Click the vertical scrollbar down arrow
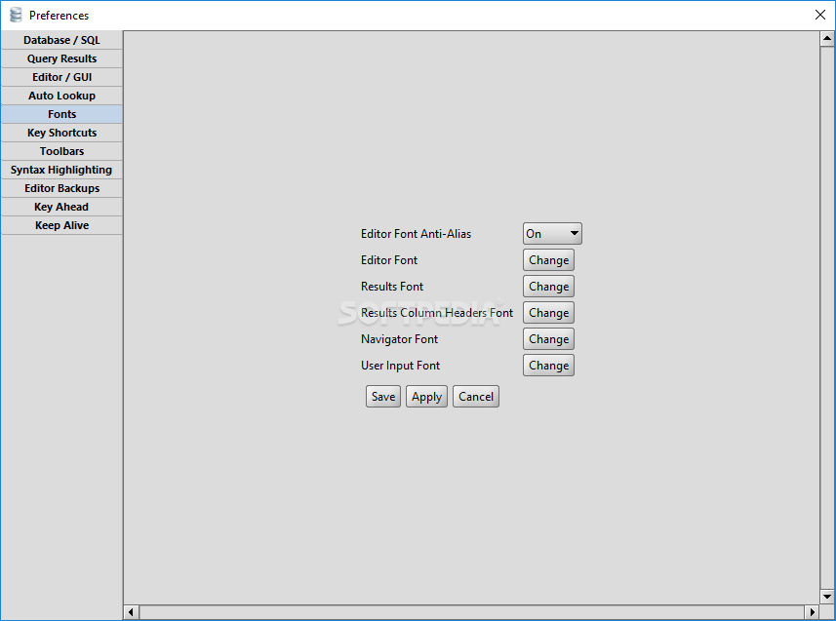The image size is (836, 621). pyautogui.click(x=827, y=597)
